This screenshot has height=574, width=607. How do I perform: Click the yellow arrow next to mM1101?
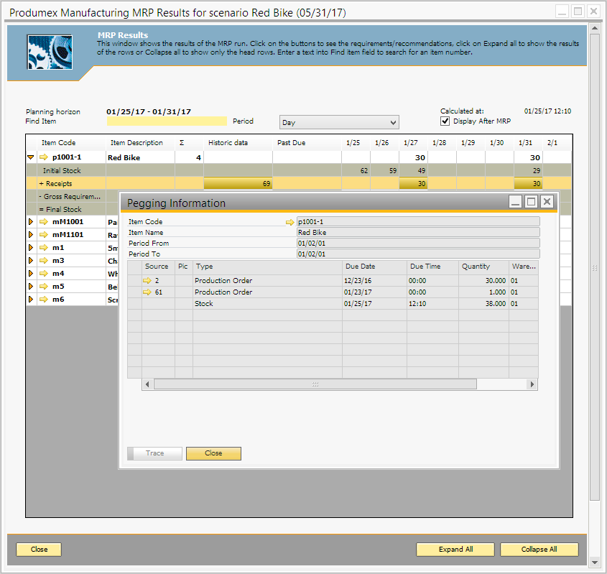pos(44,235)
